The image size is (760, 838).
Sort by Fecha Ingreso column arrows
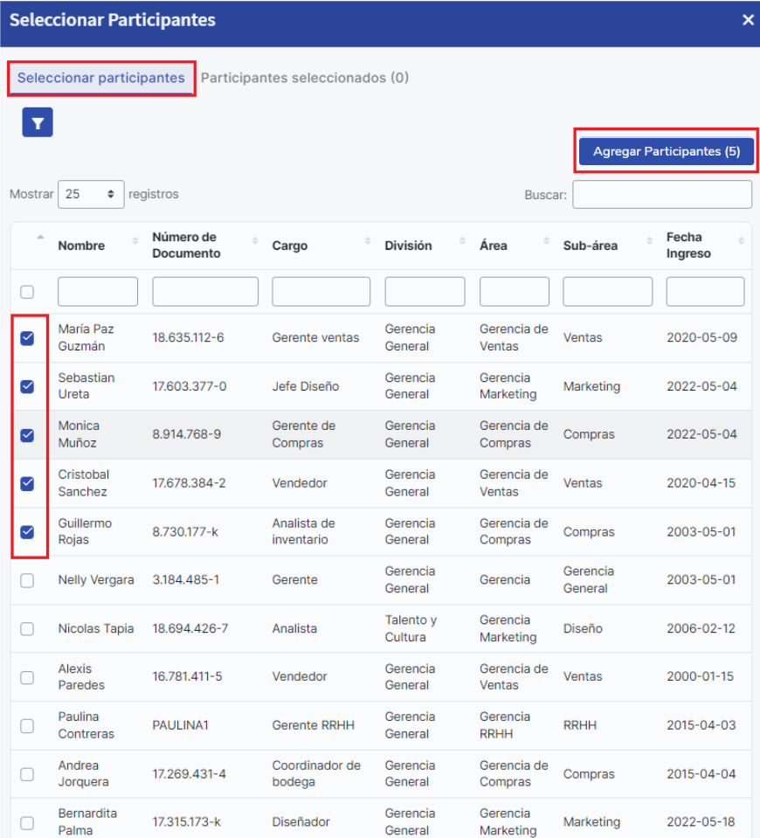coord(742,241)
